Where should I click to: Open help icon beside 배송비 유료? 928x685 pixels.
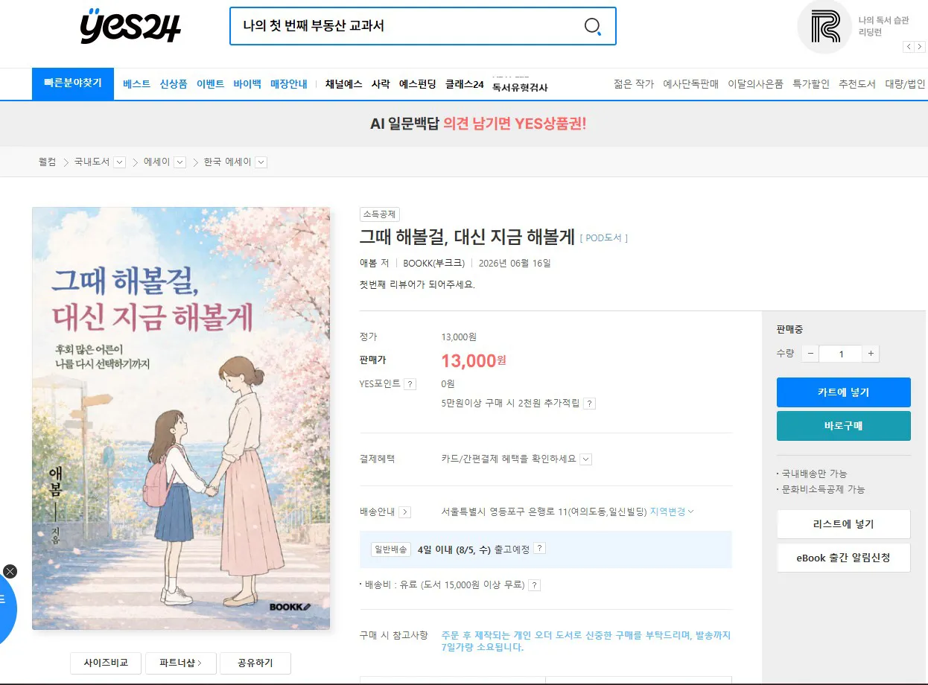point(534,585)
